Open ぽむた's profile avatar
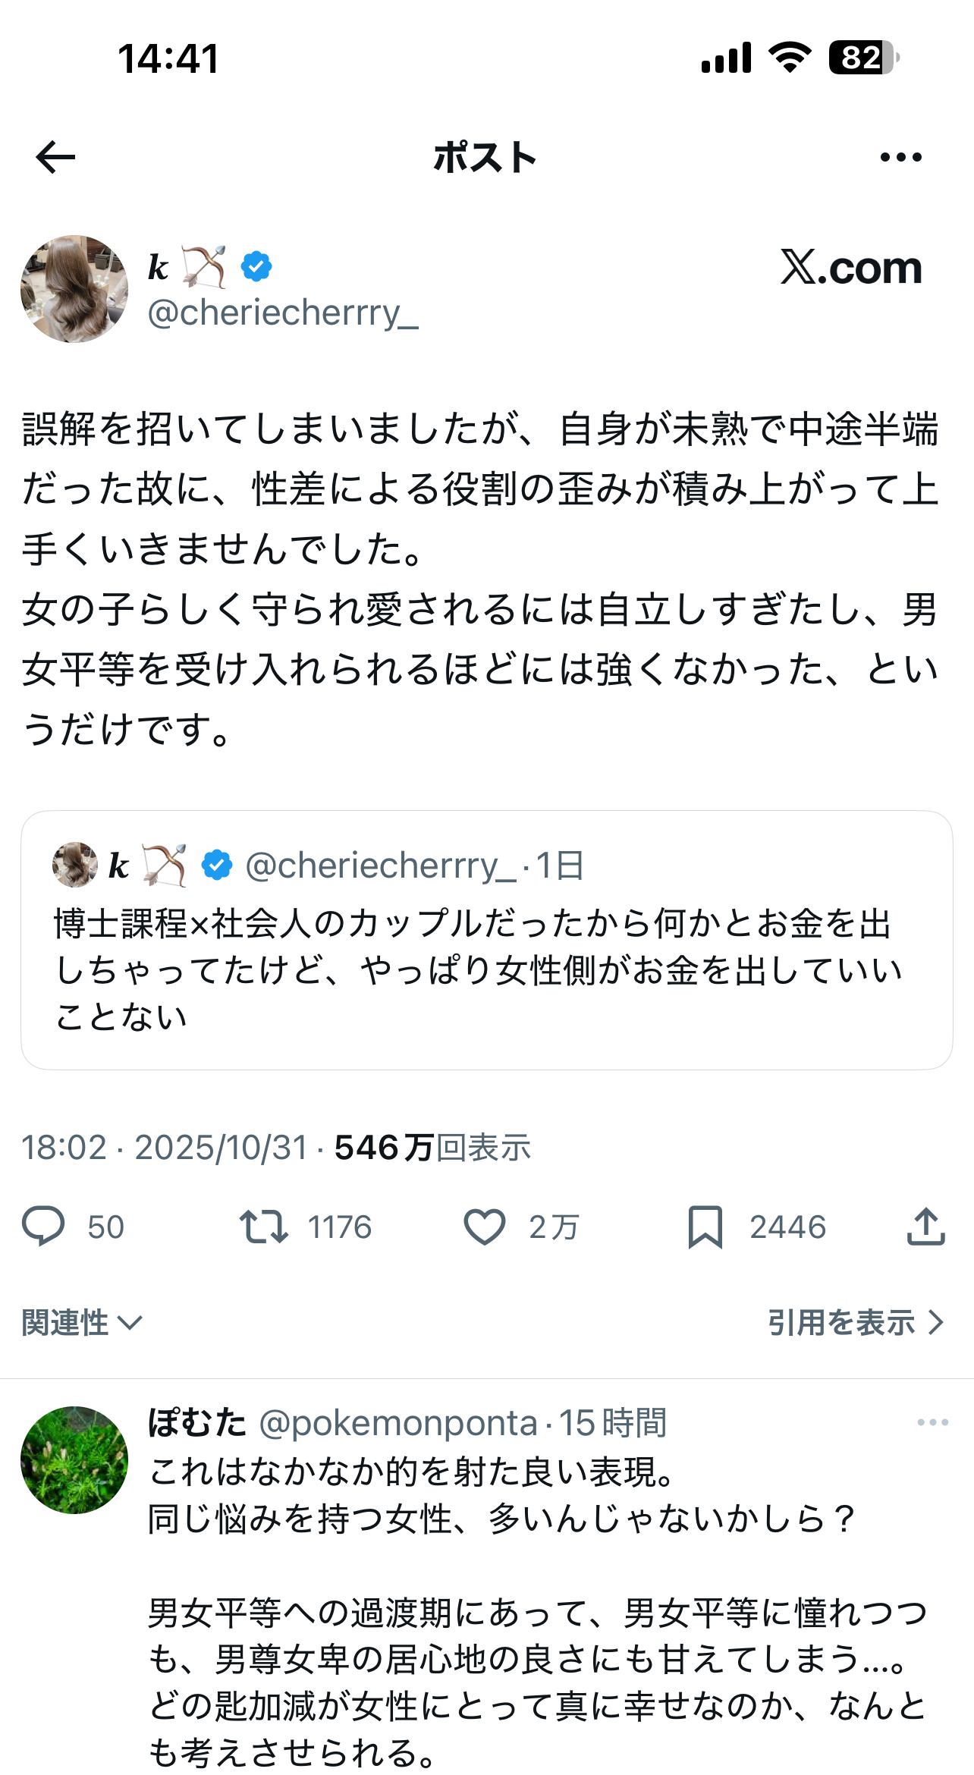Image resolution: width=974 pixels, height=1775 pixels. tap(74, 1460)
